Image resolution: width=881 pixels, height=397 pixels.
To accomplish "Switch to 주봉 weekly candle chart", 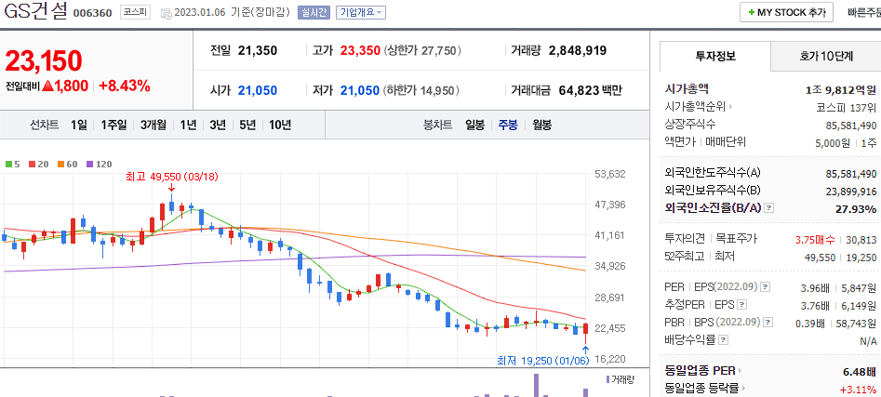I will tap(508, 126).
